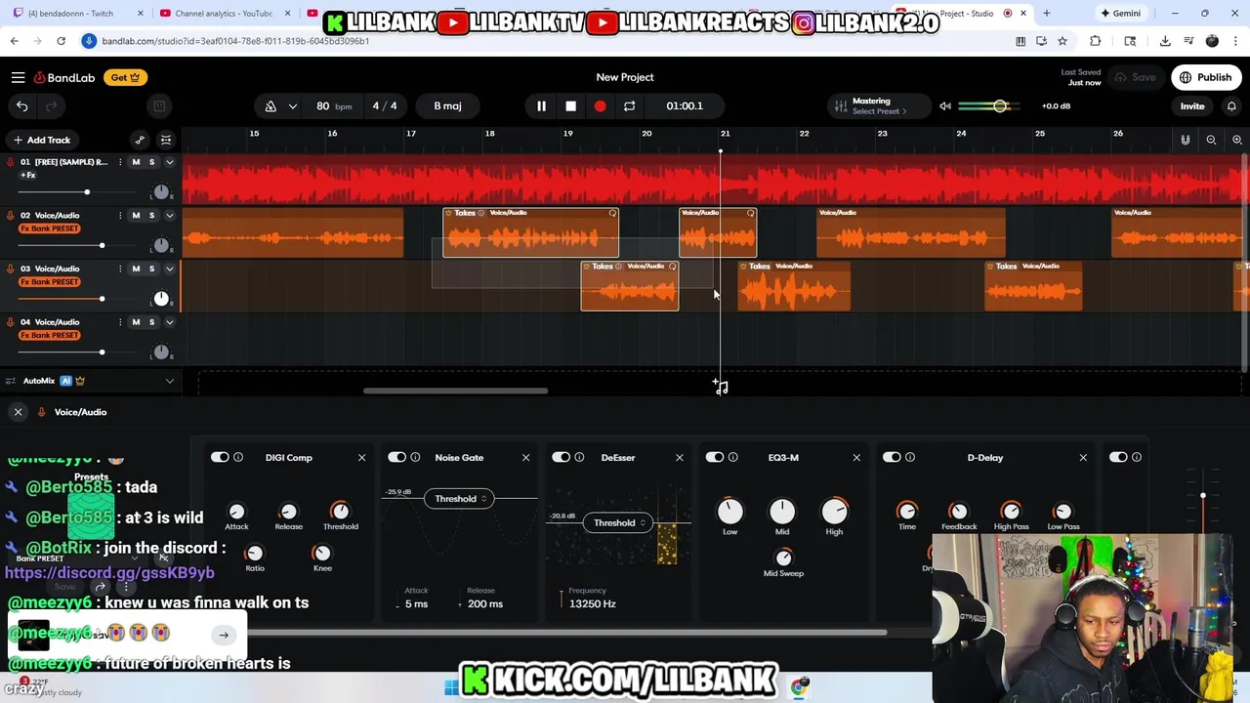The image size is (1250, 703).
Task: Expand track 03 chevron
Action: click(169, 269)
